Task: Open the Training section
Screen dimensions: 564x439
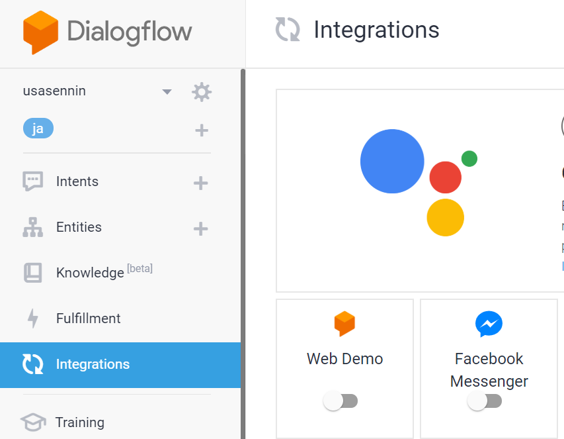Action: (x=79, y=422)
